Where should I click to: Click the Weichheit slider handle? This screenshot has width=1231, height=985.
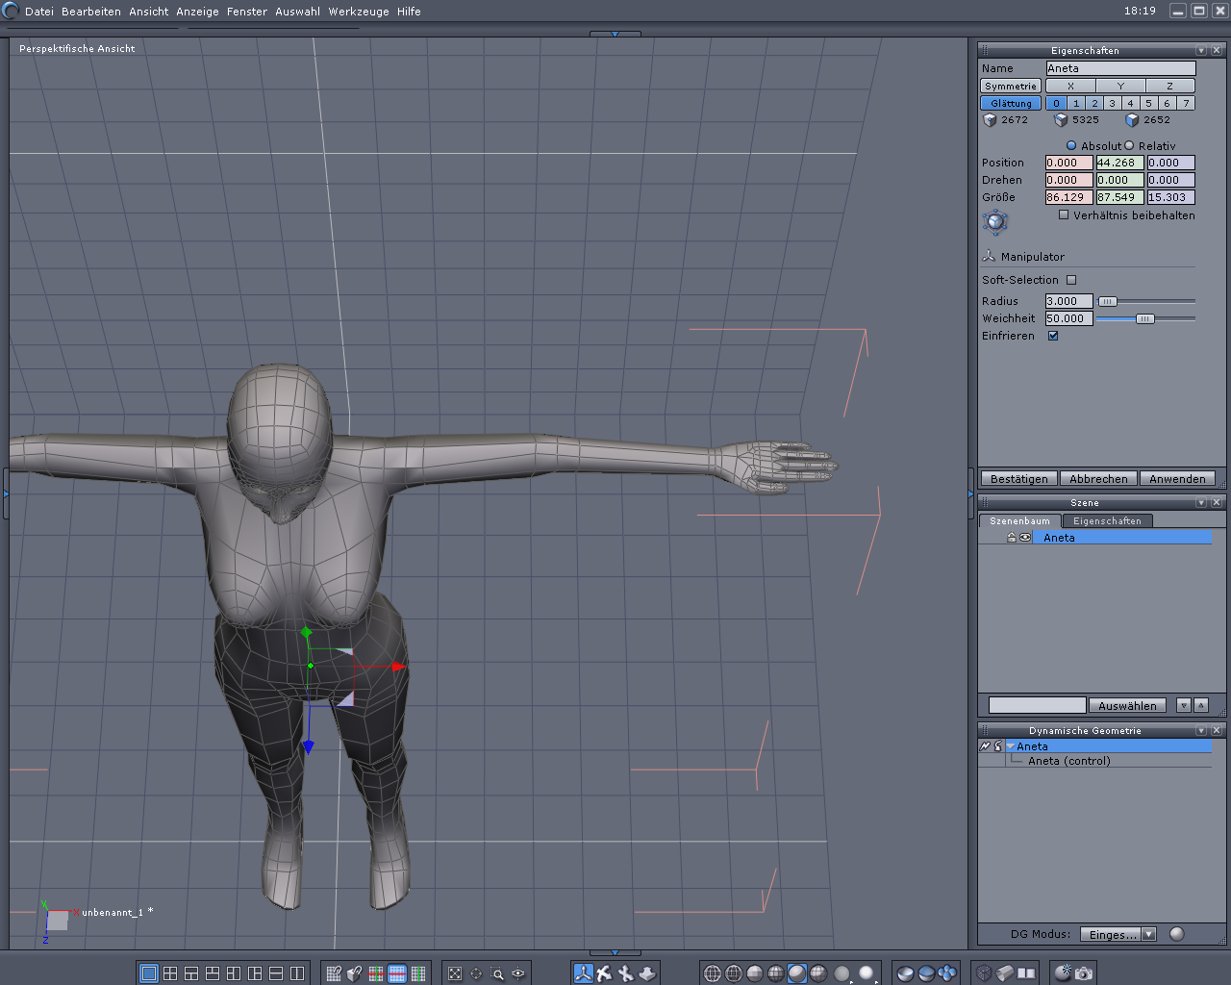tap(1144, 318)
